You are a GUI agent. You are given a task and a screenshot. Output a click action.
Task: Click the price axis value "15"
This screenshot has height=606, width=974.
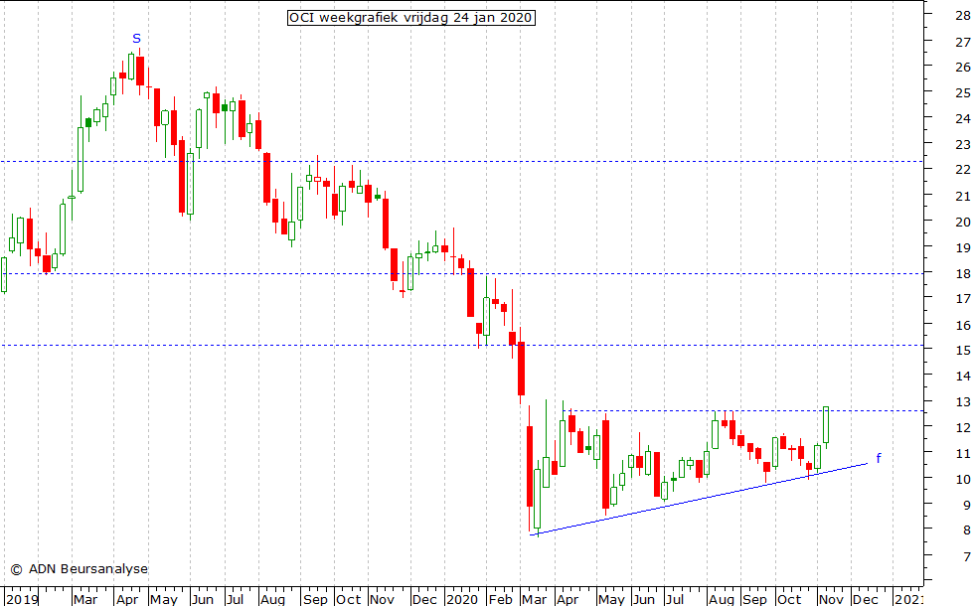pos(963,351)
